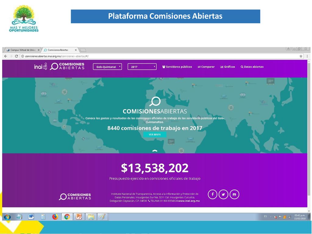Open the 2017 year dropdown
Screen dimensions: 312x234
point(142,67)
